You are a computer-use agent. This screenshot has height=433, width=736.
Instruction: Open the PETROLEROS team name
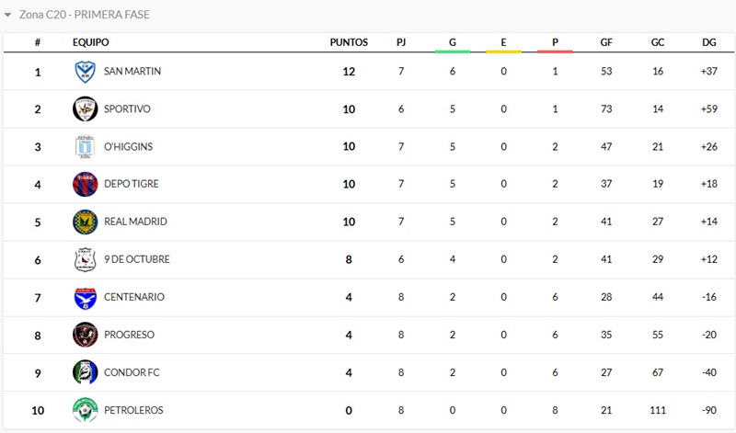[133, 410]
